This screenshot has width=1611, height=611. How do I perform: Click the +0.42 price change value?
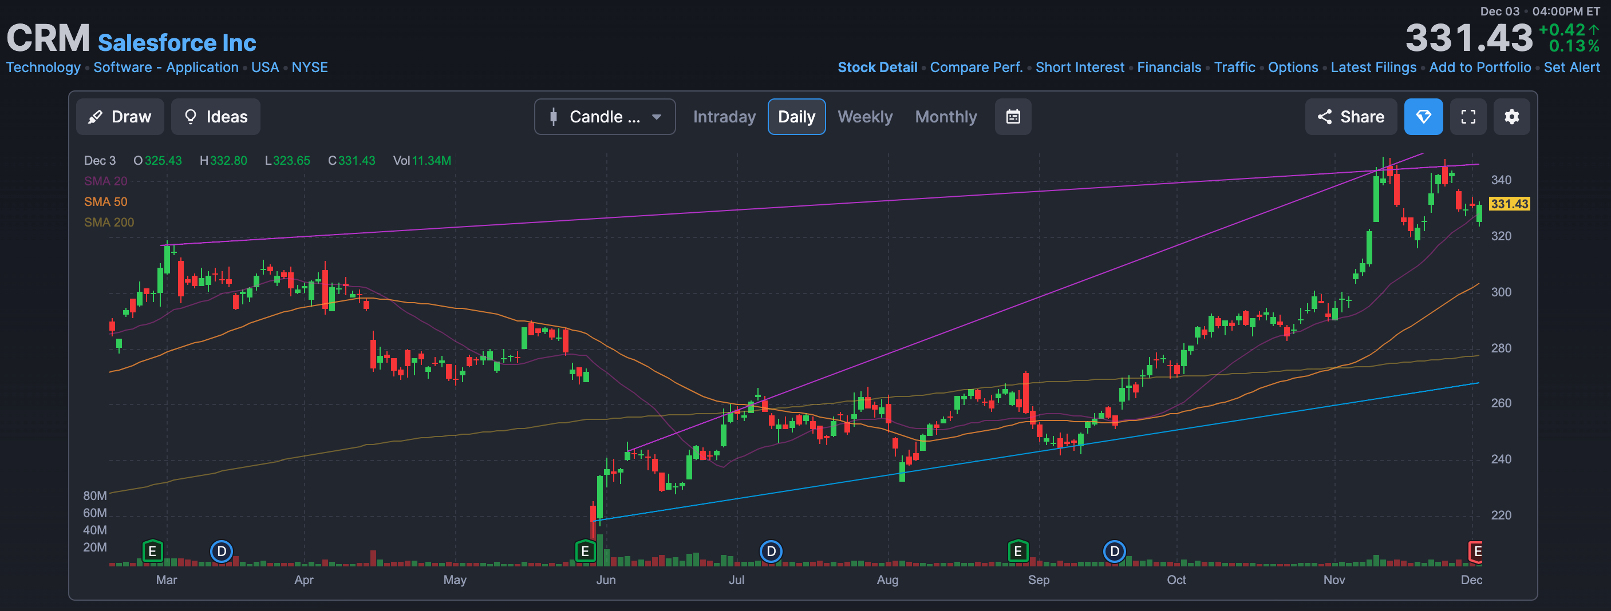tap(1562, 29)
